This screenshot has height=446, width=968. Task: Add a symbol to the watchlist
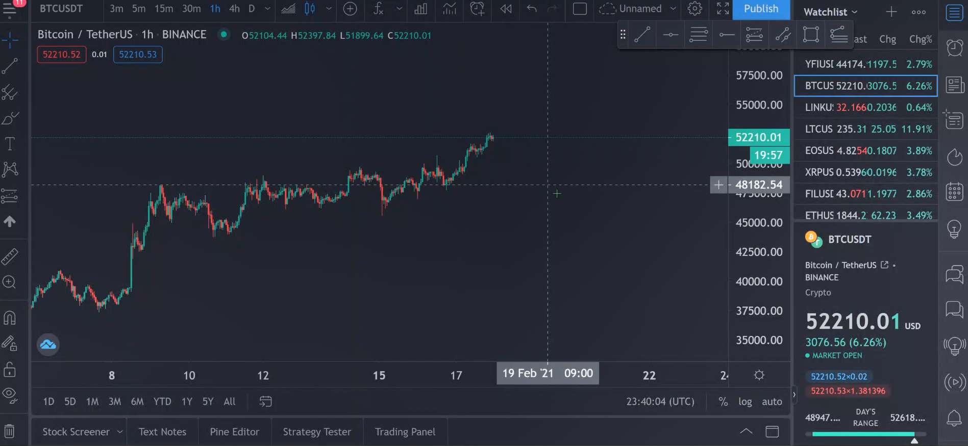[x=891, y=12]
